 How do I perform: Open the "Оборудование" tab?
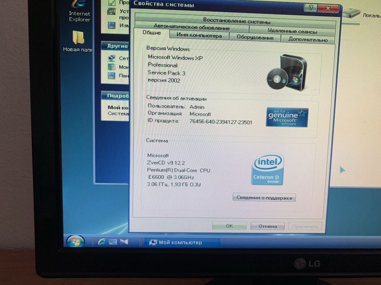coord(255,37)
